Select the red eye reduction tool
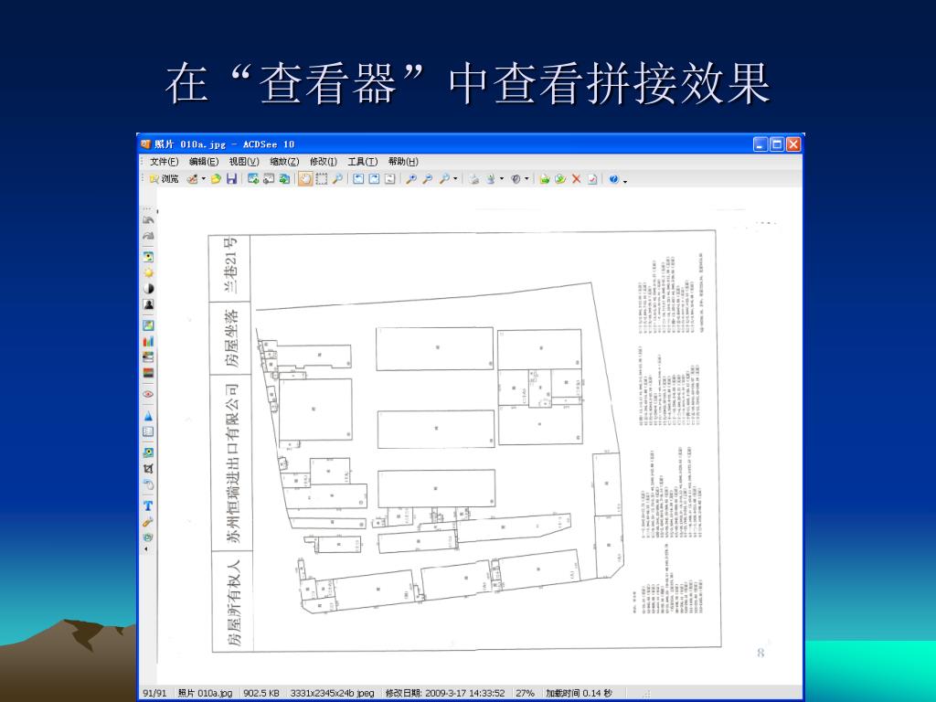936x702 pixels. 148,394
